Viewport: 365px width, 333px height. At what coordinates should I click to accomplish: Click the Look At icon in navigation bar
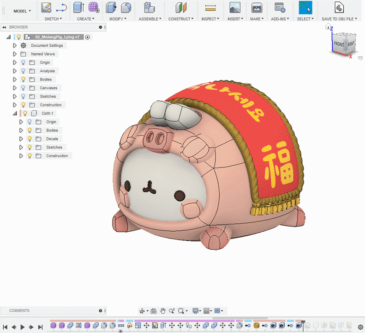pyautogui.click(x=153, y=311)
